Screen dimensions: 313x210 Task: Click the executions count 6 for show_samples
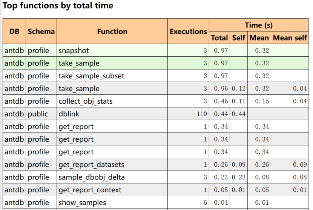click(205, 202)
